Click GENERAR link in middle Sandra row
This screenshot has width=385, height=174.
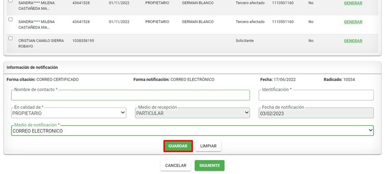point(353,22)
